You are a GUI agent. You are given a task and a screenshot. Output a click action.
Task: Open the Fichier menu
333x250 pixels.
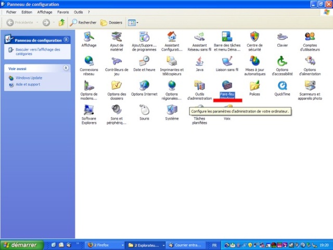(x=11, y=12)
